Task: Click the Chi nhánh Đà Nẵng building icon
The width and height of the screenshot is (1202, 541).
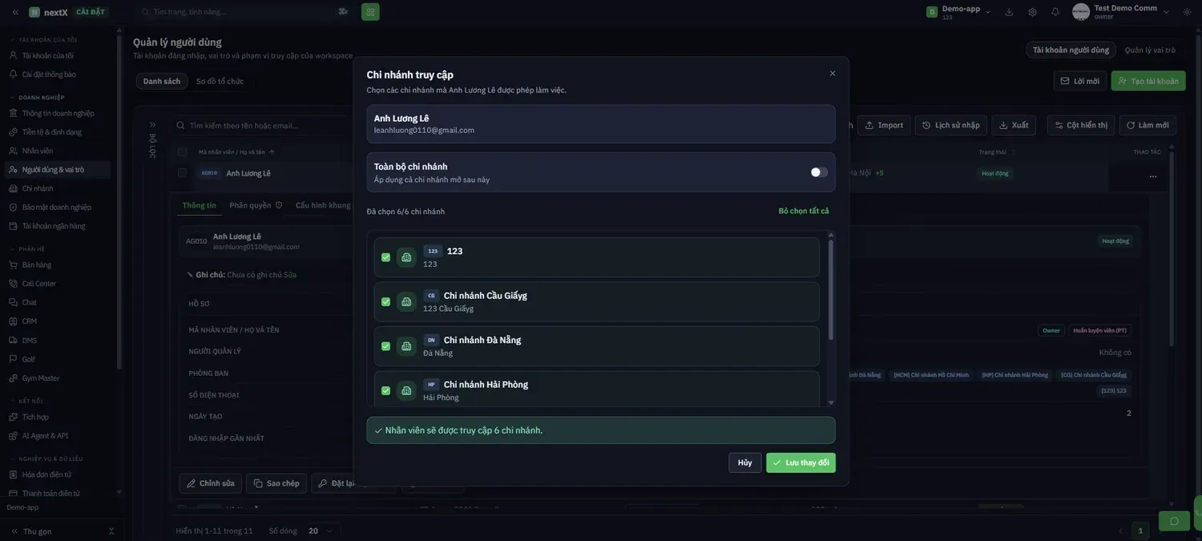Action: 406,346
